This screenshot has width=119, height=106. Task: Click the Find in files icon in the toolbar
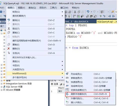(112, 12)
